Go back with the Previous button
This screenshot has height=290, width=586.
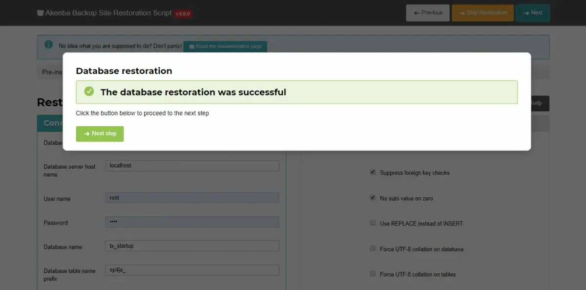point(428,13)
